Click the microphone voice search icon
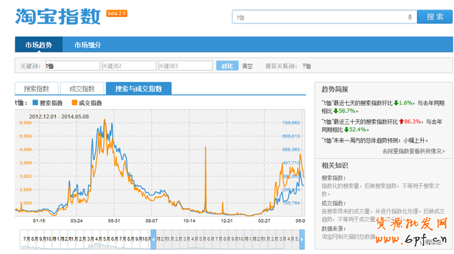 click(410, 17)
